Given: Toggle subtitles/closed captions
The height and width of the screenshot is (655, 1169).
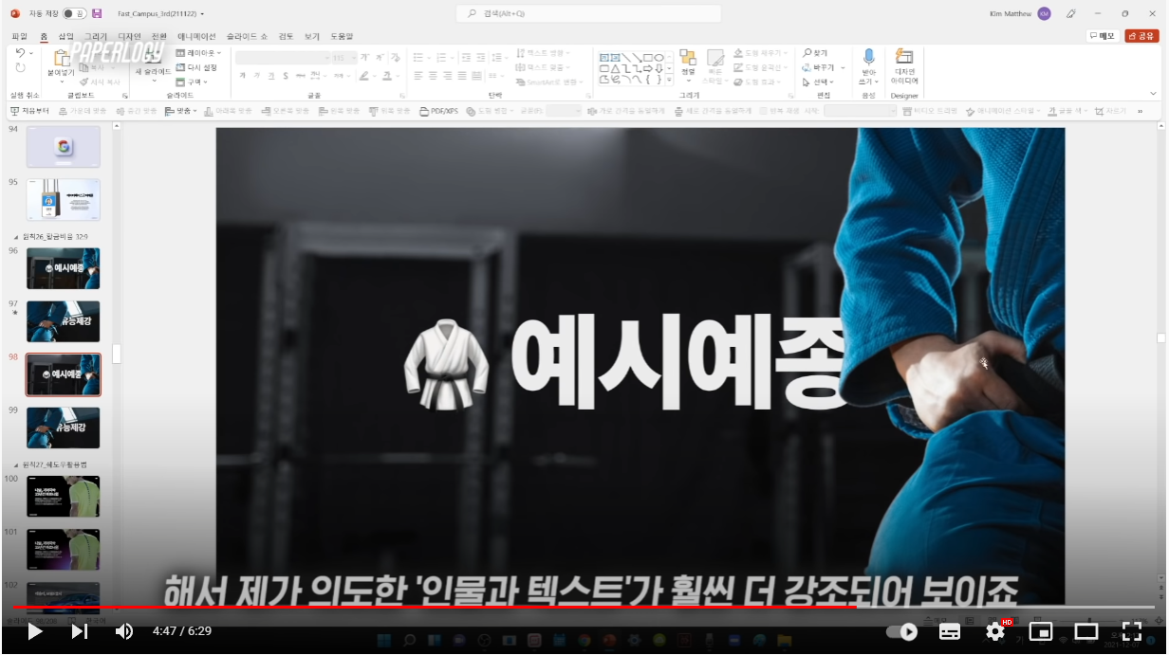Looking at the screenshot, I should [x=949, y=631].
